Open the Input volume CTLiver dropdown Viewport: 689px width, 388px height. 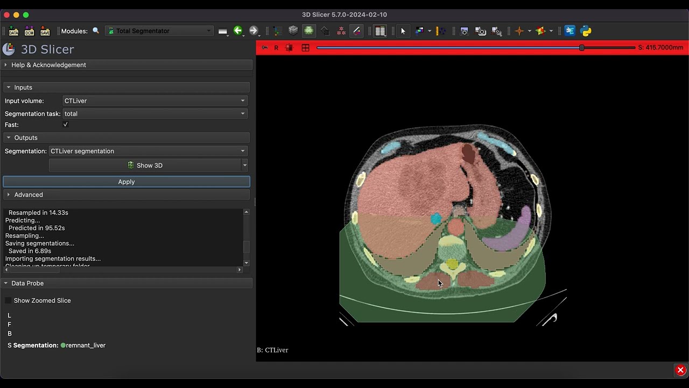155,101
